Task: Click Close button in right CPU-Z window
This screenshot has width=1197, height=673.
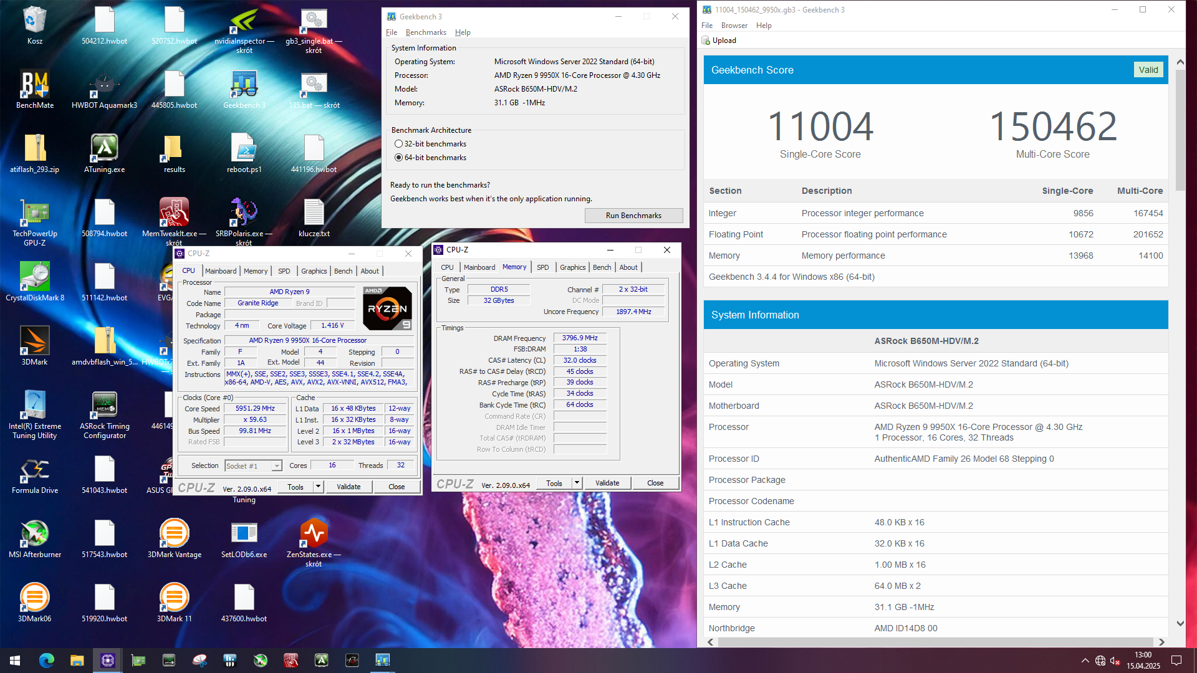Action: (x=655, y=483)
